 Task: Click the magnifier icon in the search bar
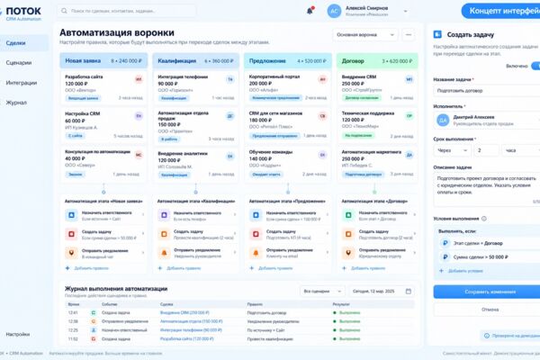tap(64, 11)
